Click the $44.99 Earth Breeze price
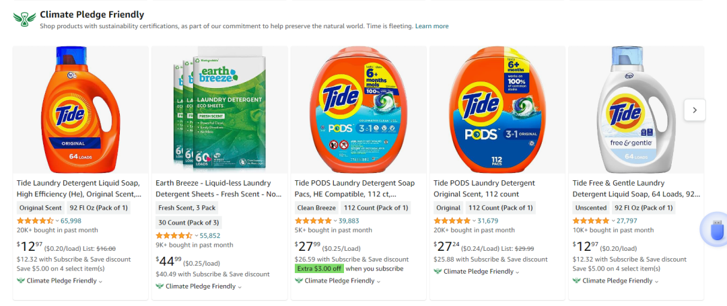 (169, 262)
